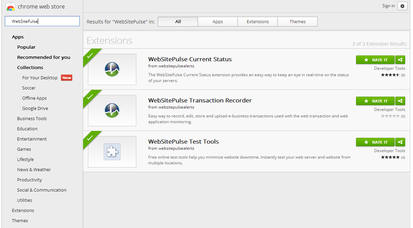Open Themes section in sidebar
413x228 pixels.
point(20,221)
